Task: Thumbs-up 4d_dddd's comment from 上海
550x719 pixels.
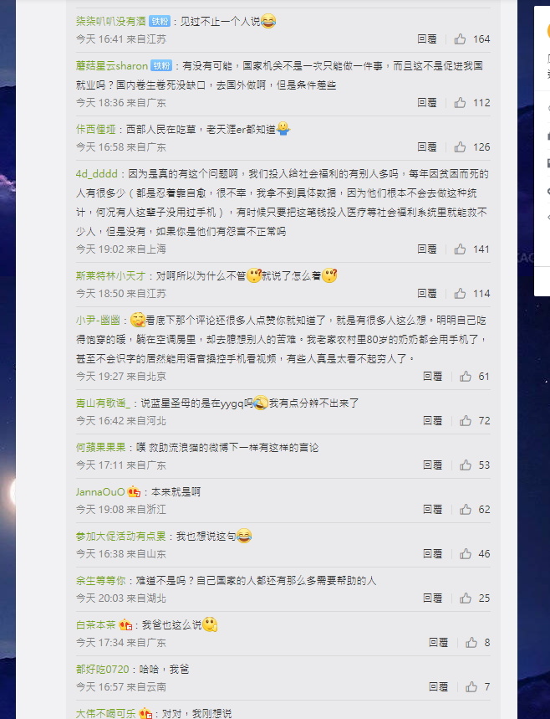Action: tap(461, 249)
